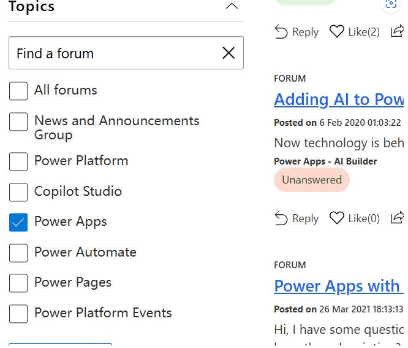Click the FORUM label above Power Apps with post
Image resolution: width=408 pixels, height=348 pixels.
pyautogui.click(x=290, y=265)
